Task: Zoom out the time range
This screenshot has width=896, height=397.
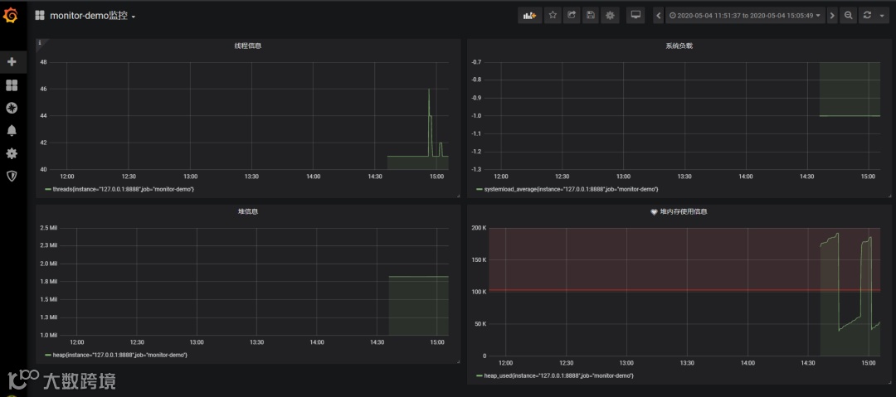Action: click(849, 16)
